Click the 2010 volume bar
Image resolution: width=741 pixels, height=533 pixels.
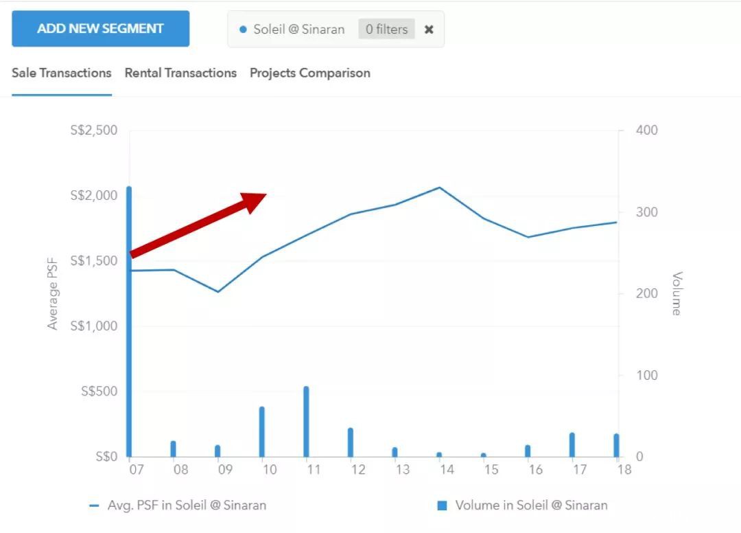(x=261, y=432)
